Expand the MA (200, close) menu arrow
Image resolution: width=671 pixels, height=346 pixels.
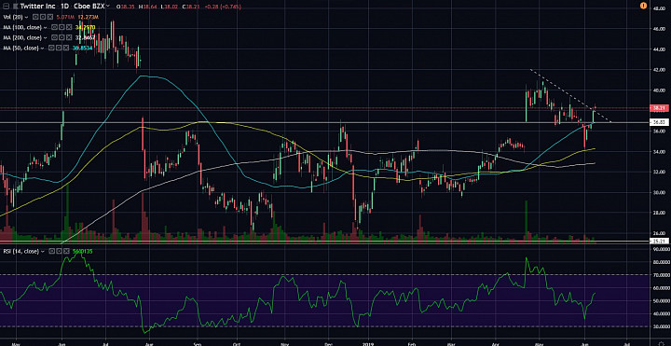click(45, 37)
